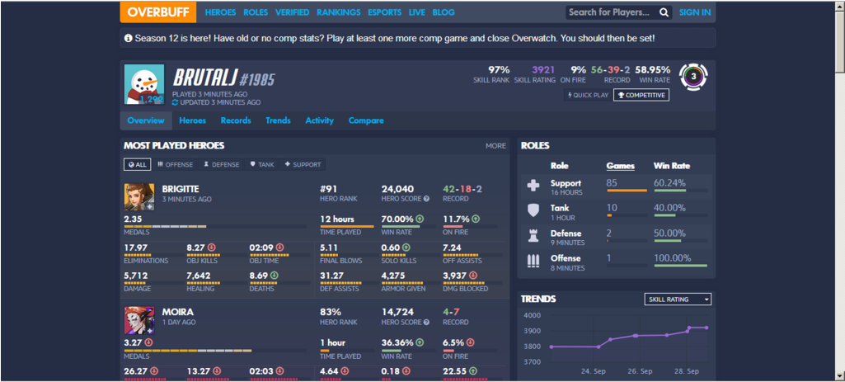Open the Compare tab
Image resolution: width=845 pixels, height=382 pixels.
pos(366,120)
